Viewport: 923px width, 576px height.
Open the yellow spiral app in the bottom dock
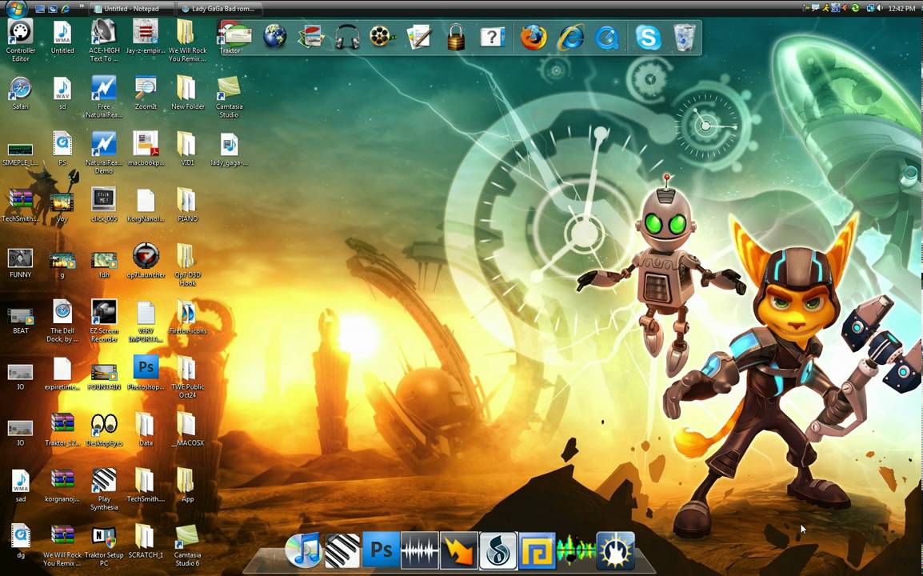coord(537,550)
